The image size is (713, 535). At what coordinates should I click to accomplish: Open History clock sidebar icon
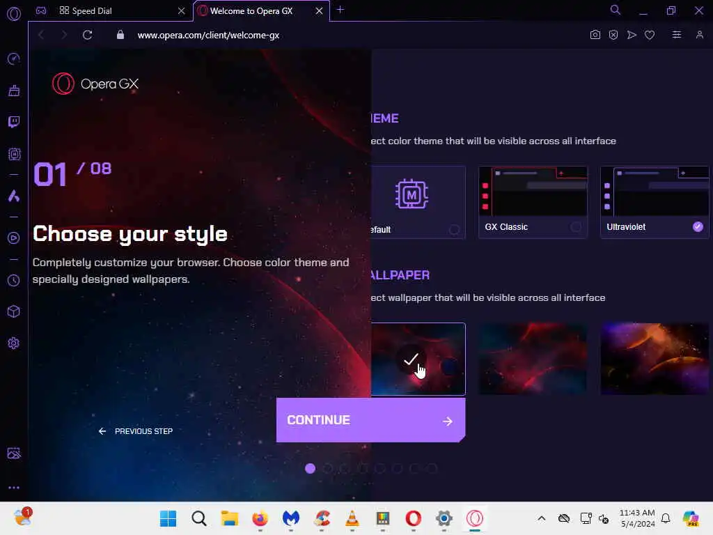click(x=14, y=280)
